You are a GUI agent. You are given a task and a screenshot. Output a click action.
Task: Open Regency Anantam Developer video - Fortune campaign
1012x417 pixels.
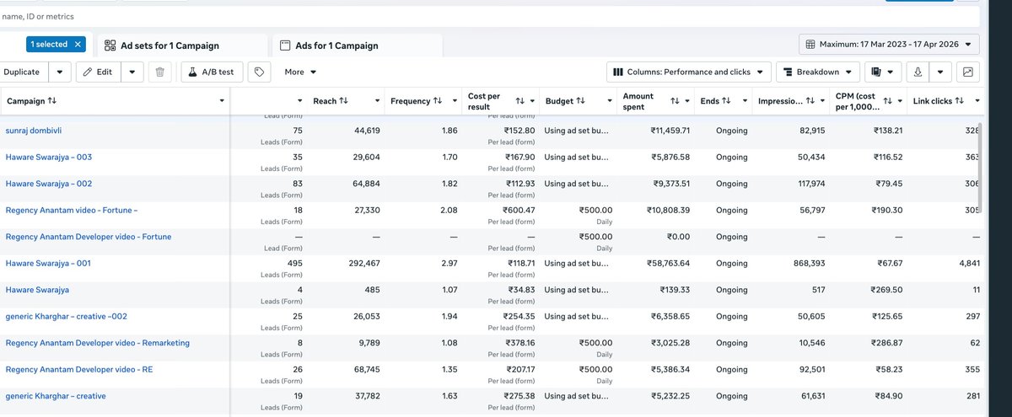coord(89,237)
